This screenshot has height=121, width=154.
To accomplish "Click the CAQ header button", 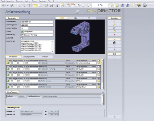I will click(114, 39).
